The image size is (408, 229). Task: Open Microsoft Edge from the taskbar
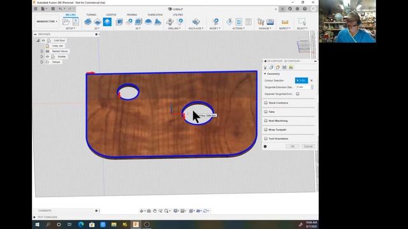81,225
